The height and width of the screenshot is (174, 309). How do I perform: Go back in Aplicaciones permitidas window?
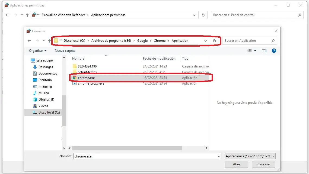pos(8,15)
